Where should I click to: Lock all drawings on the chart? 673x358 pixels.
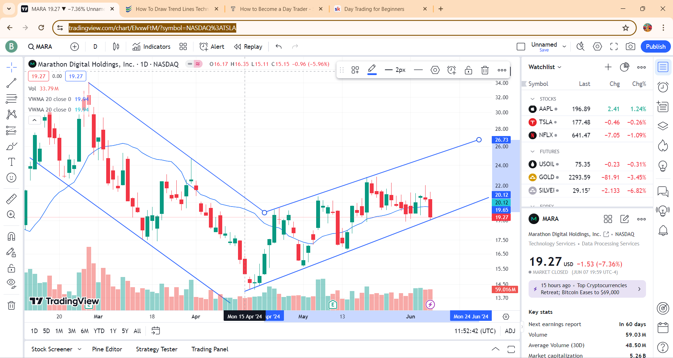(x=12, y=268)
